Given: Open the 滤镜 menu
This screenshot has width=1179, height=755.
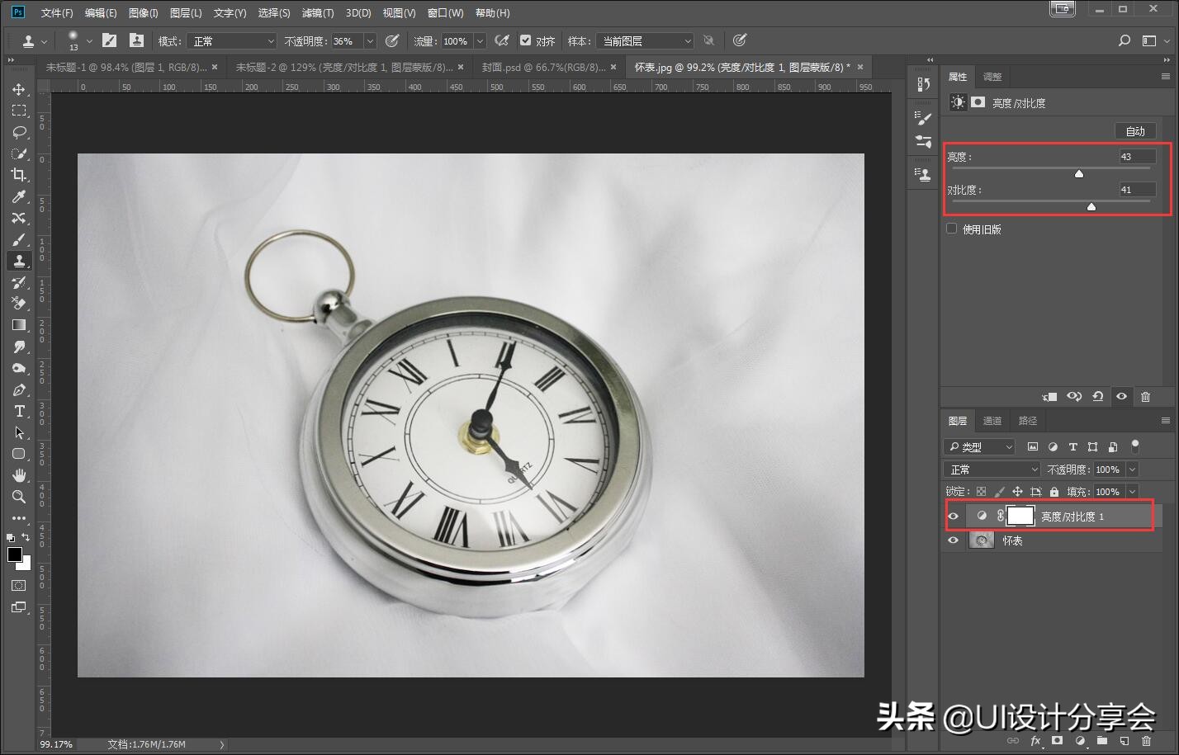Looking at the screenshot, I should tap(317, 12).
